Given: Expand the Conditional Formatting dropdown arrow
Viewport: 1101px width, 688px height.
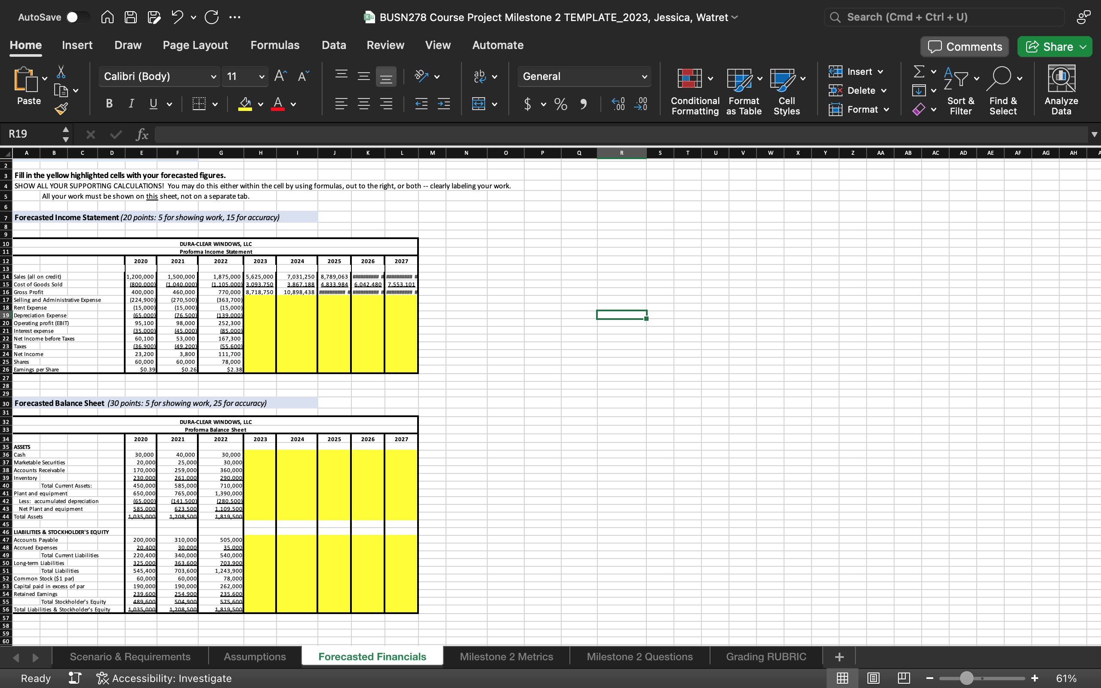Looking at the screenshot, I should click(710, 78).
